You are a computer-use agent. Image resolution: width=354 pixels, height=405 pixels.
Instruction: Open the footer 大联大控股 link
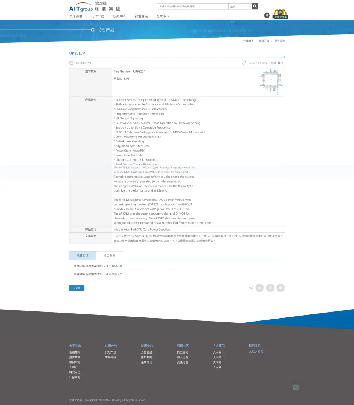coord(256,352)
